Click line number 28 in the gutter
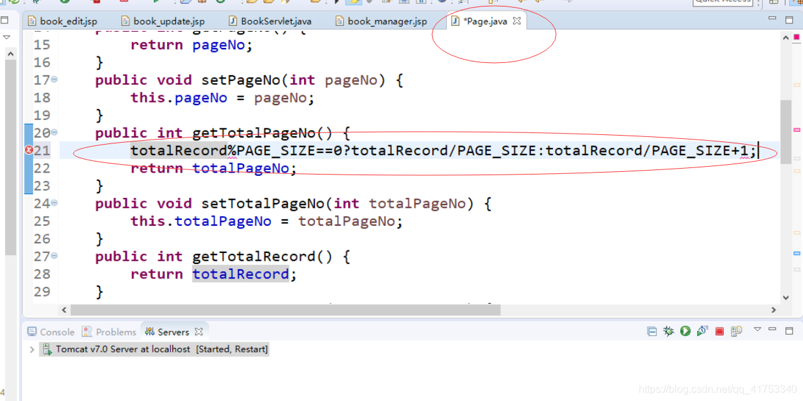 (42, 274)
